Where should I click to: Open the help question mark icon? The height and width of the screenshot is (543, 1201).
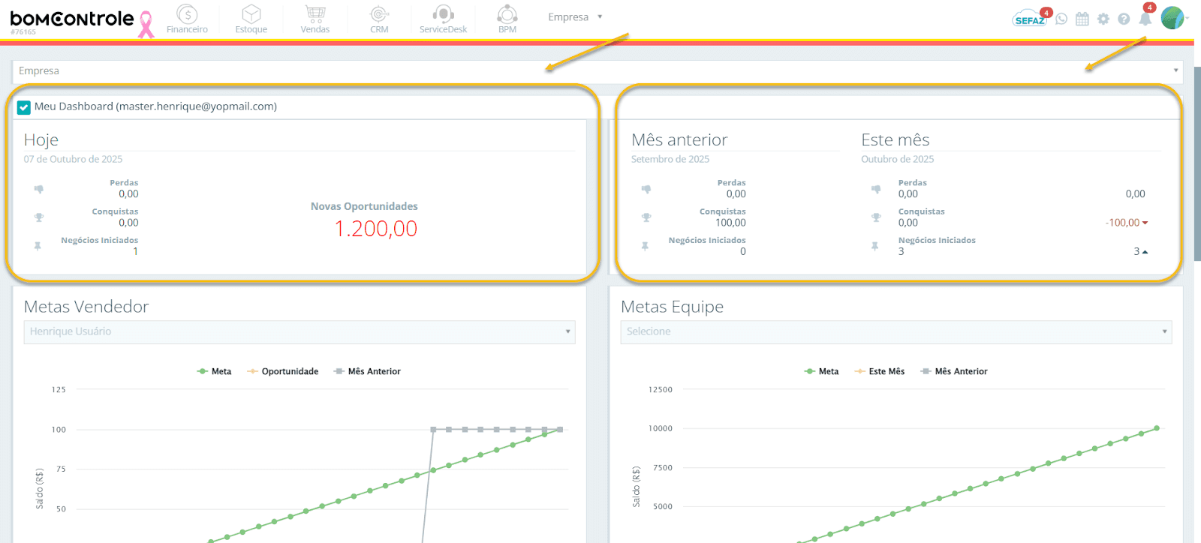point(1124,19)
